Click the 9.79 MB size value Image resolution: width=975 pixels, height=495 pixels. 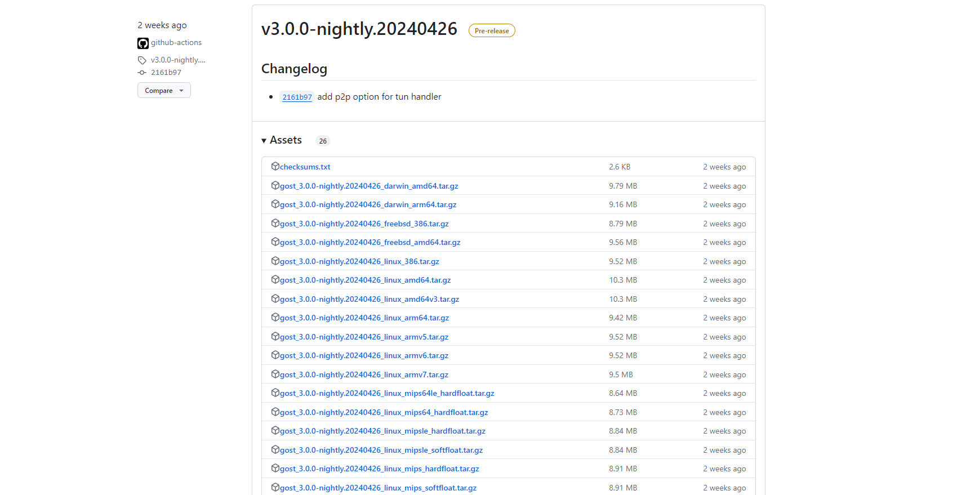pyautogui.click(x=623, y=186)
